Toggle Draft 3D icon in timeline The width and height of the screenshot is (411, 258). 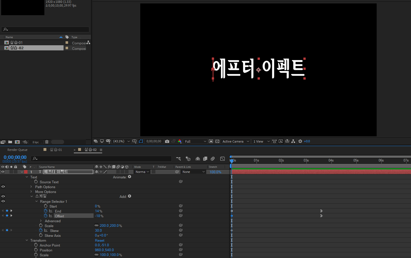click(x=188, y=159)
